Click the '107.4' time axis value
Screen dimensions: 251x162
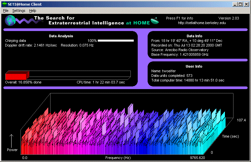pyautogui.click(x=241, y=120)
